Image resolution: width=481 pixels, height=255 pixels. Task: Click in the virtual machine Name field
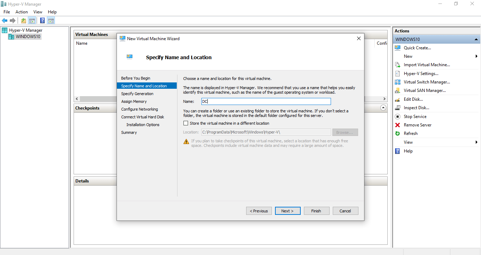[266, 101]
